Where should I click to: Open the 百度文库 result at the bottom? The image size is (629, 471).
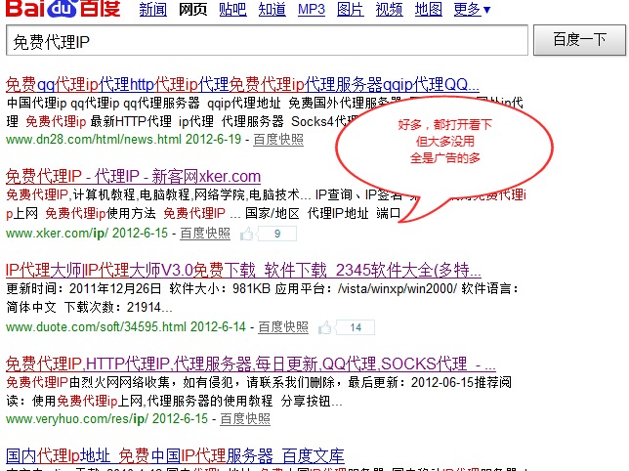(175, 456)
